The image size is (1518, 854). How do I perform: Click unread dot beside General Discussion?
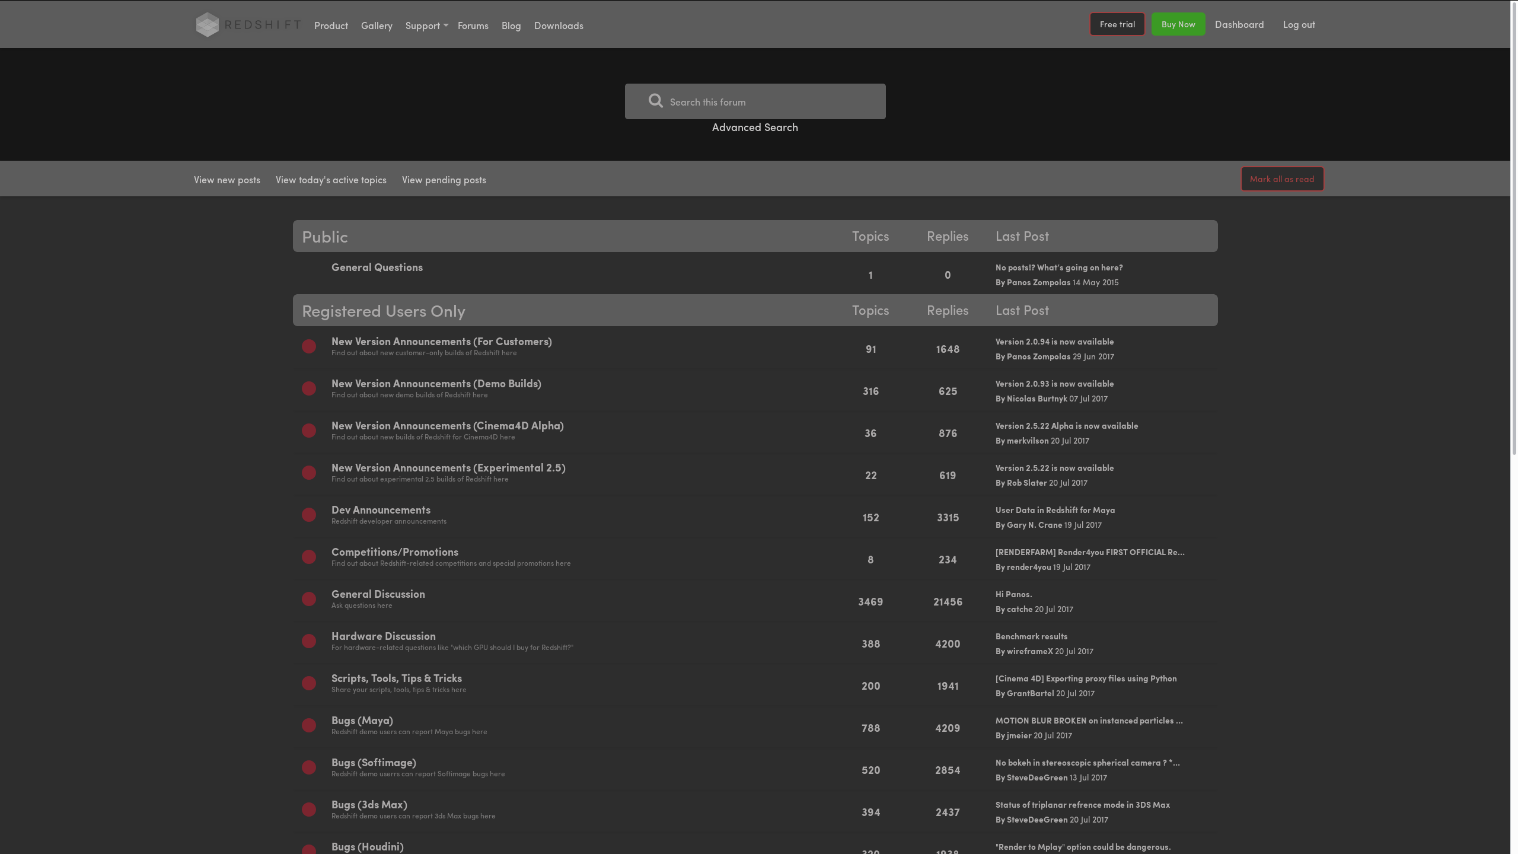click(x=309, y=599)
